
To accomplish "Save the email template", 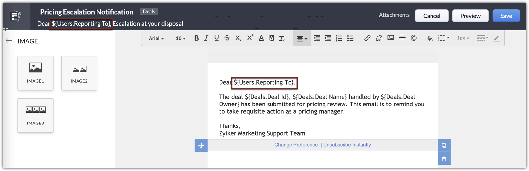I will pos(506,16).
